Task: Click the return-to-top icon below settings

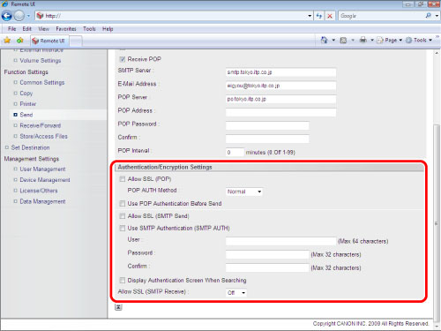Action: (x=118, y=307)
